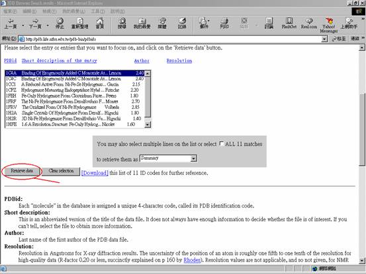Go to home page via 首頁 icon
The width and height of the screenshot is (366, 274).
click(100, 24)
